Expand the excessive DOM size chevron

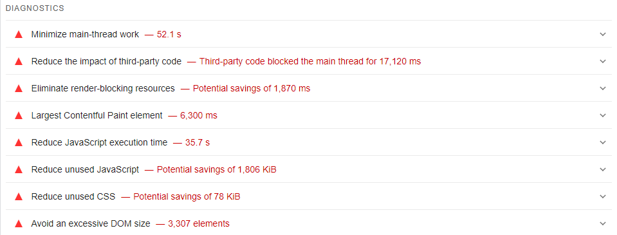click(602, 223)
